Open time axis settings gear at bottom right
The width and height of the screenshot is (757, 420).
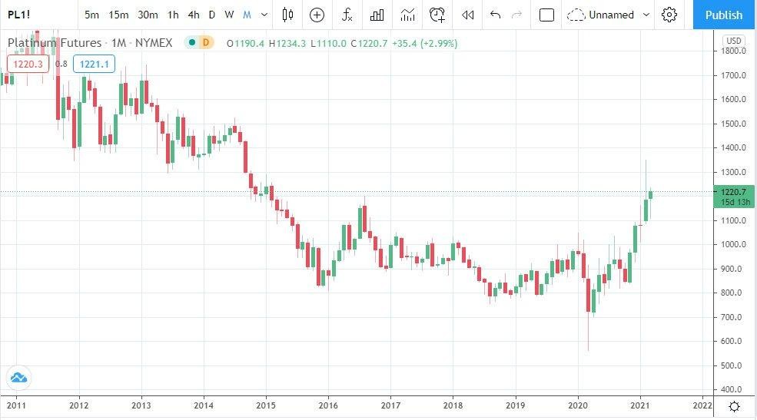click(x=735, y=406)
